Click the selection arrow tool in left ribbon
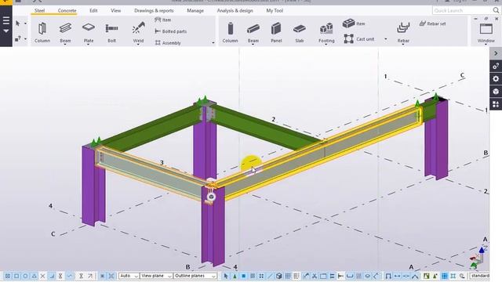Image resolution: width=502 pixels, height=282 pixels. [18, 23]
